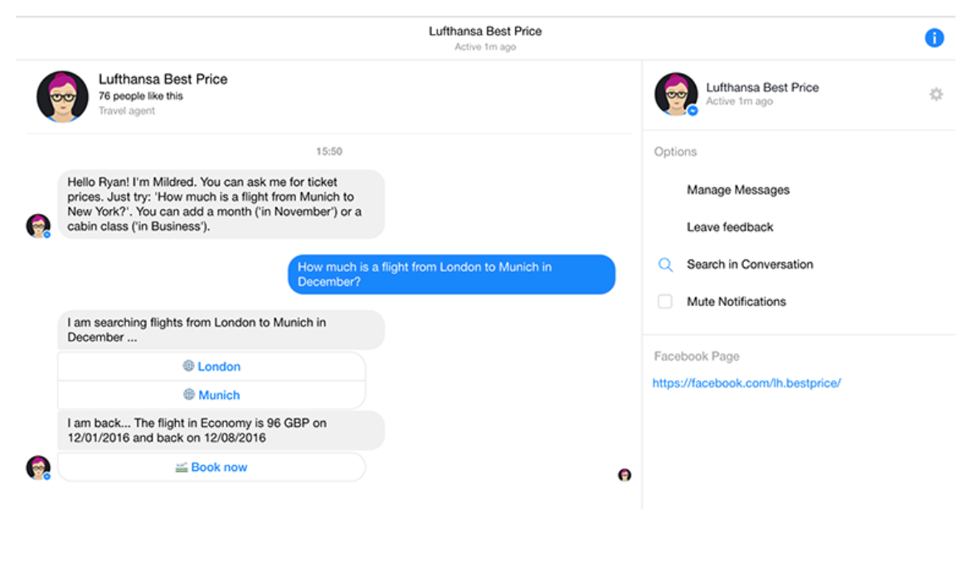Click the Search in Conversation magnifier icon
The width and height of the screenshot is (977, 567).
coord(665,264)
